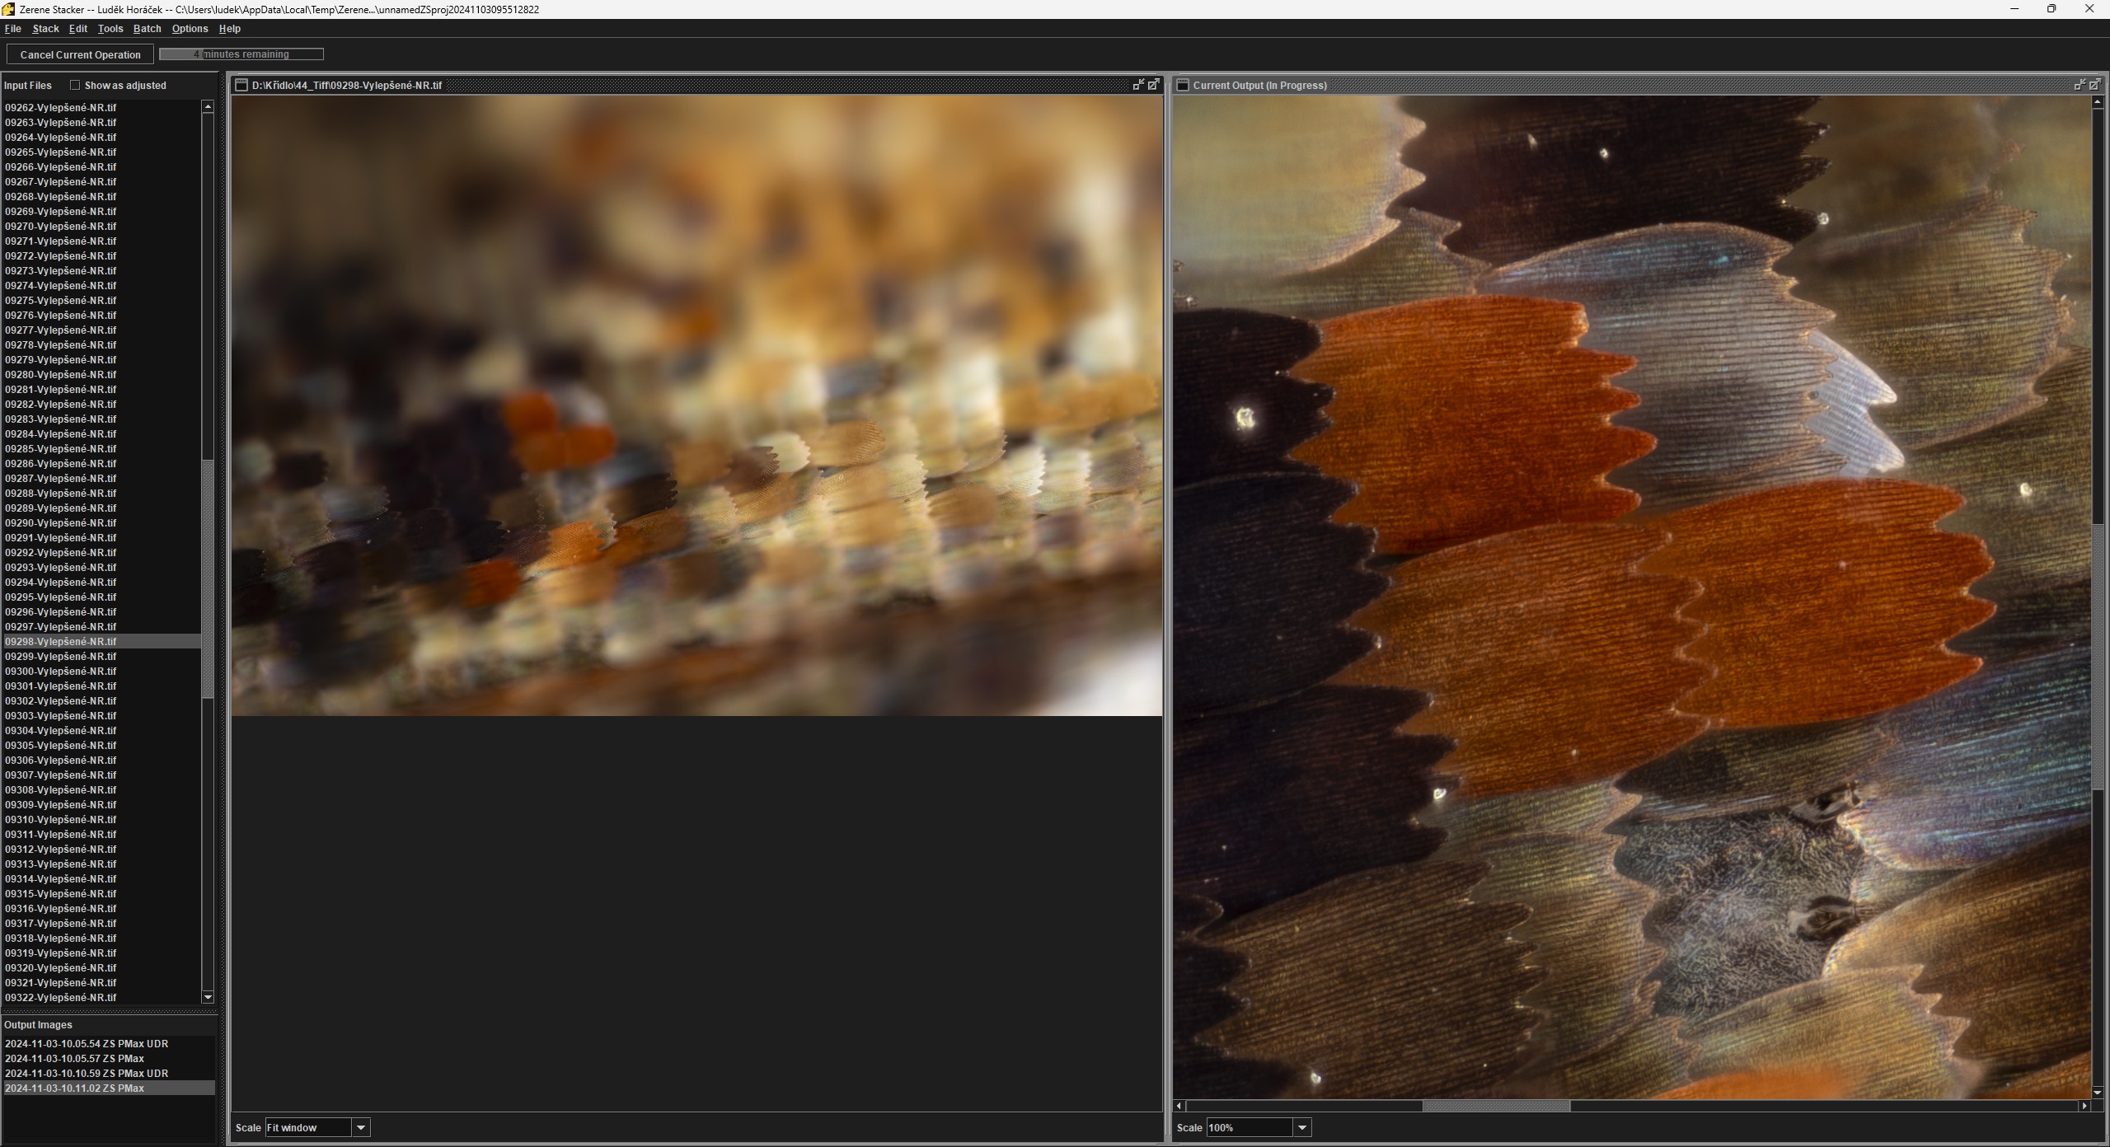Screen dimensions: 2110x1147
Task: Click the Zerene Stacker app icon in title bar
Action: [8, 9]
